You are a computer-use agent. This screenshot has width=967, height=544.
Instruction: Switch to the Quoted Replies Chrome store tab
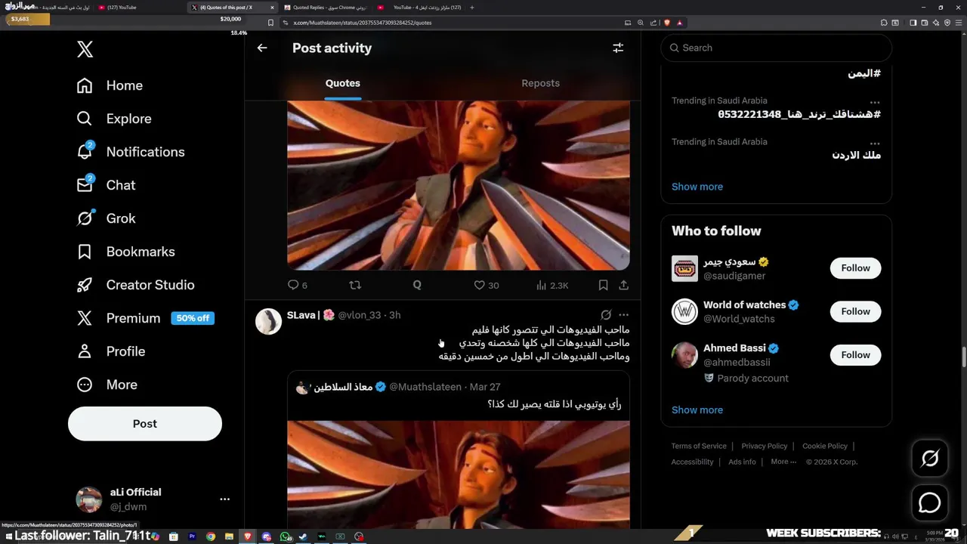[326, 8]
